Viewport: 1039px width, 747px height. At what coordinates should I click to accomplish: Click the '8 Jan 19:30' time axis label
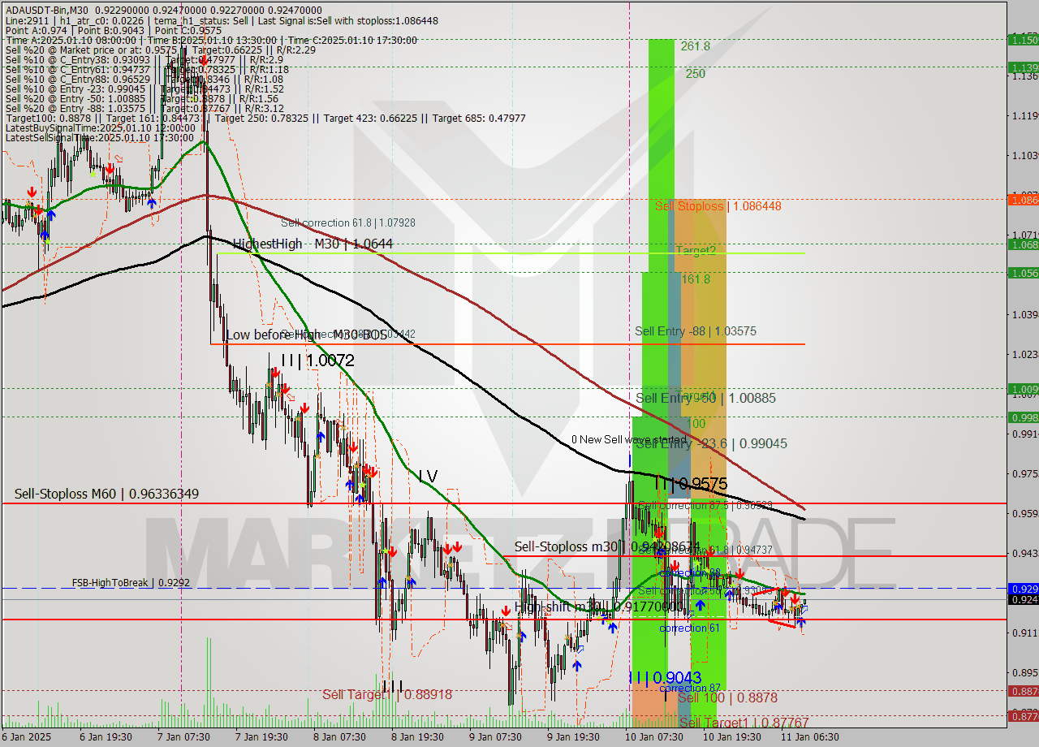pos(417,736)
